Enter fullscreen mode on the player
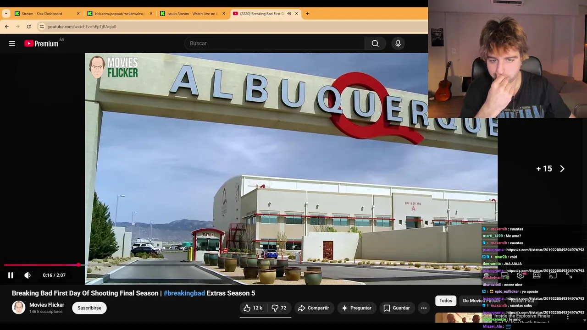The height and width of the screenshot is (330, 587). tap(569, 275)
